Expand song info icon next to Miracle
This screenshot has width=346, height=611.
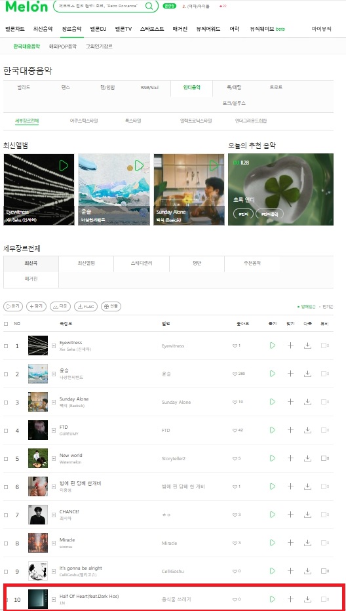(54, 543)
